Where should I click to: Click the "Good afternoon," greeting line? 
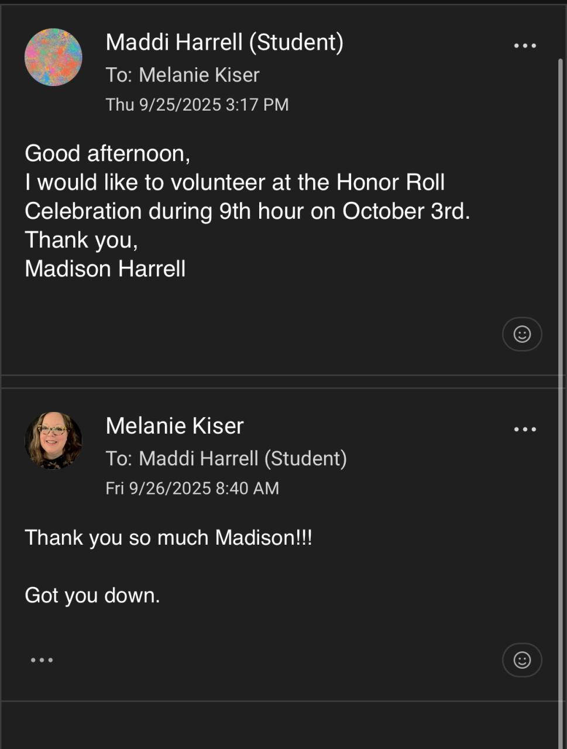pyautogui.click(x=107, y=153)
